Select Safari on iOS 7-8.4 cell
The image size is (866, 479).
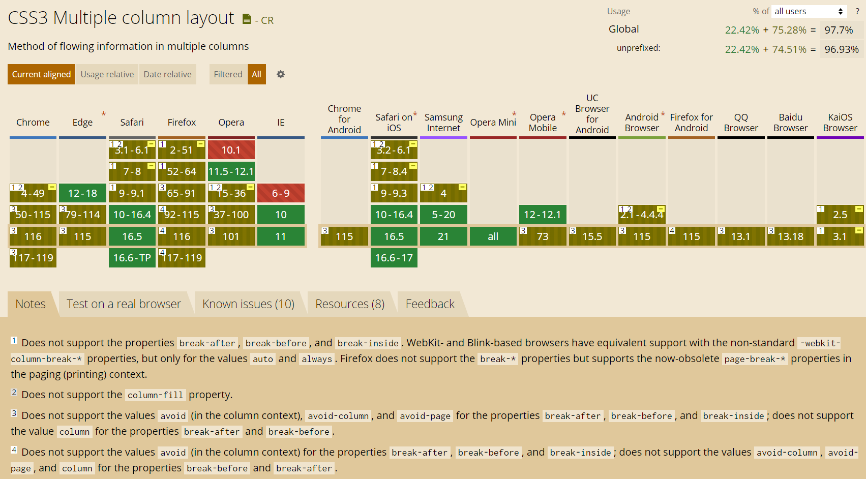click(x=394, y=171)
